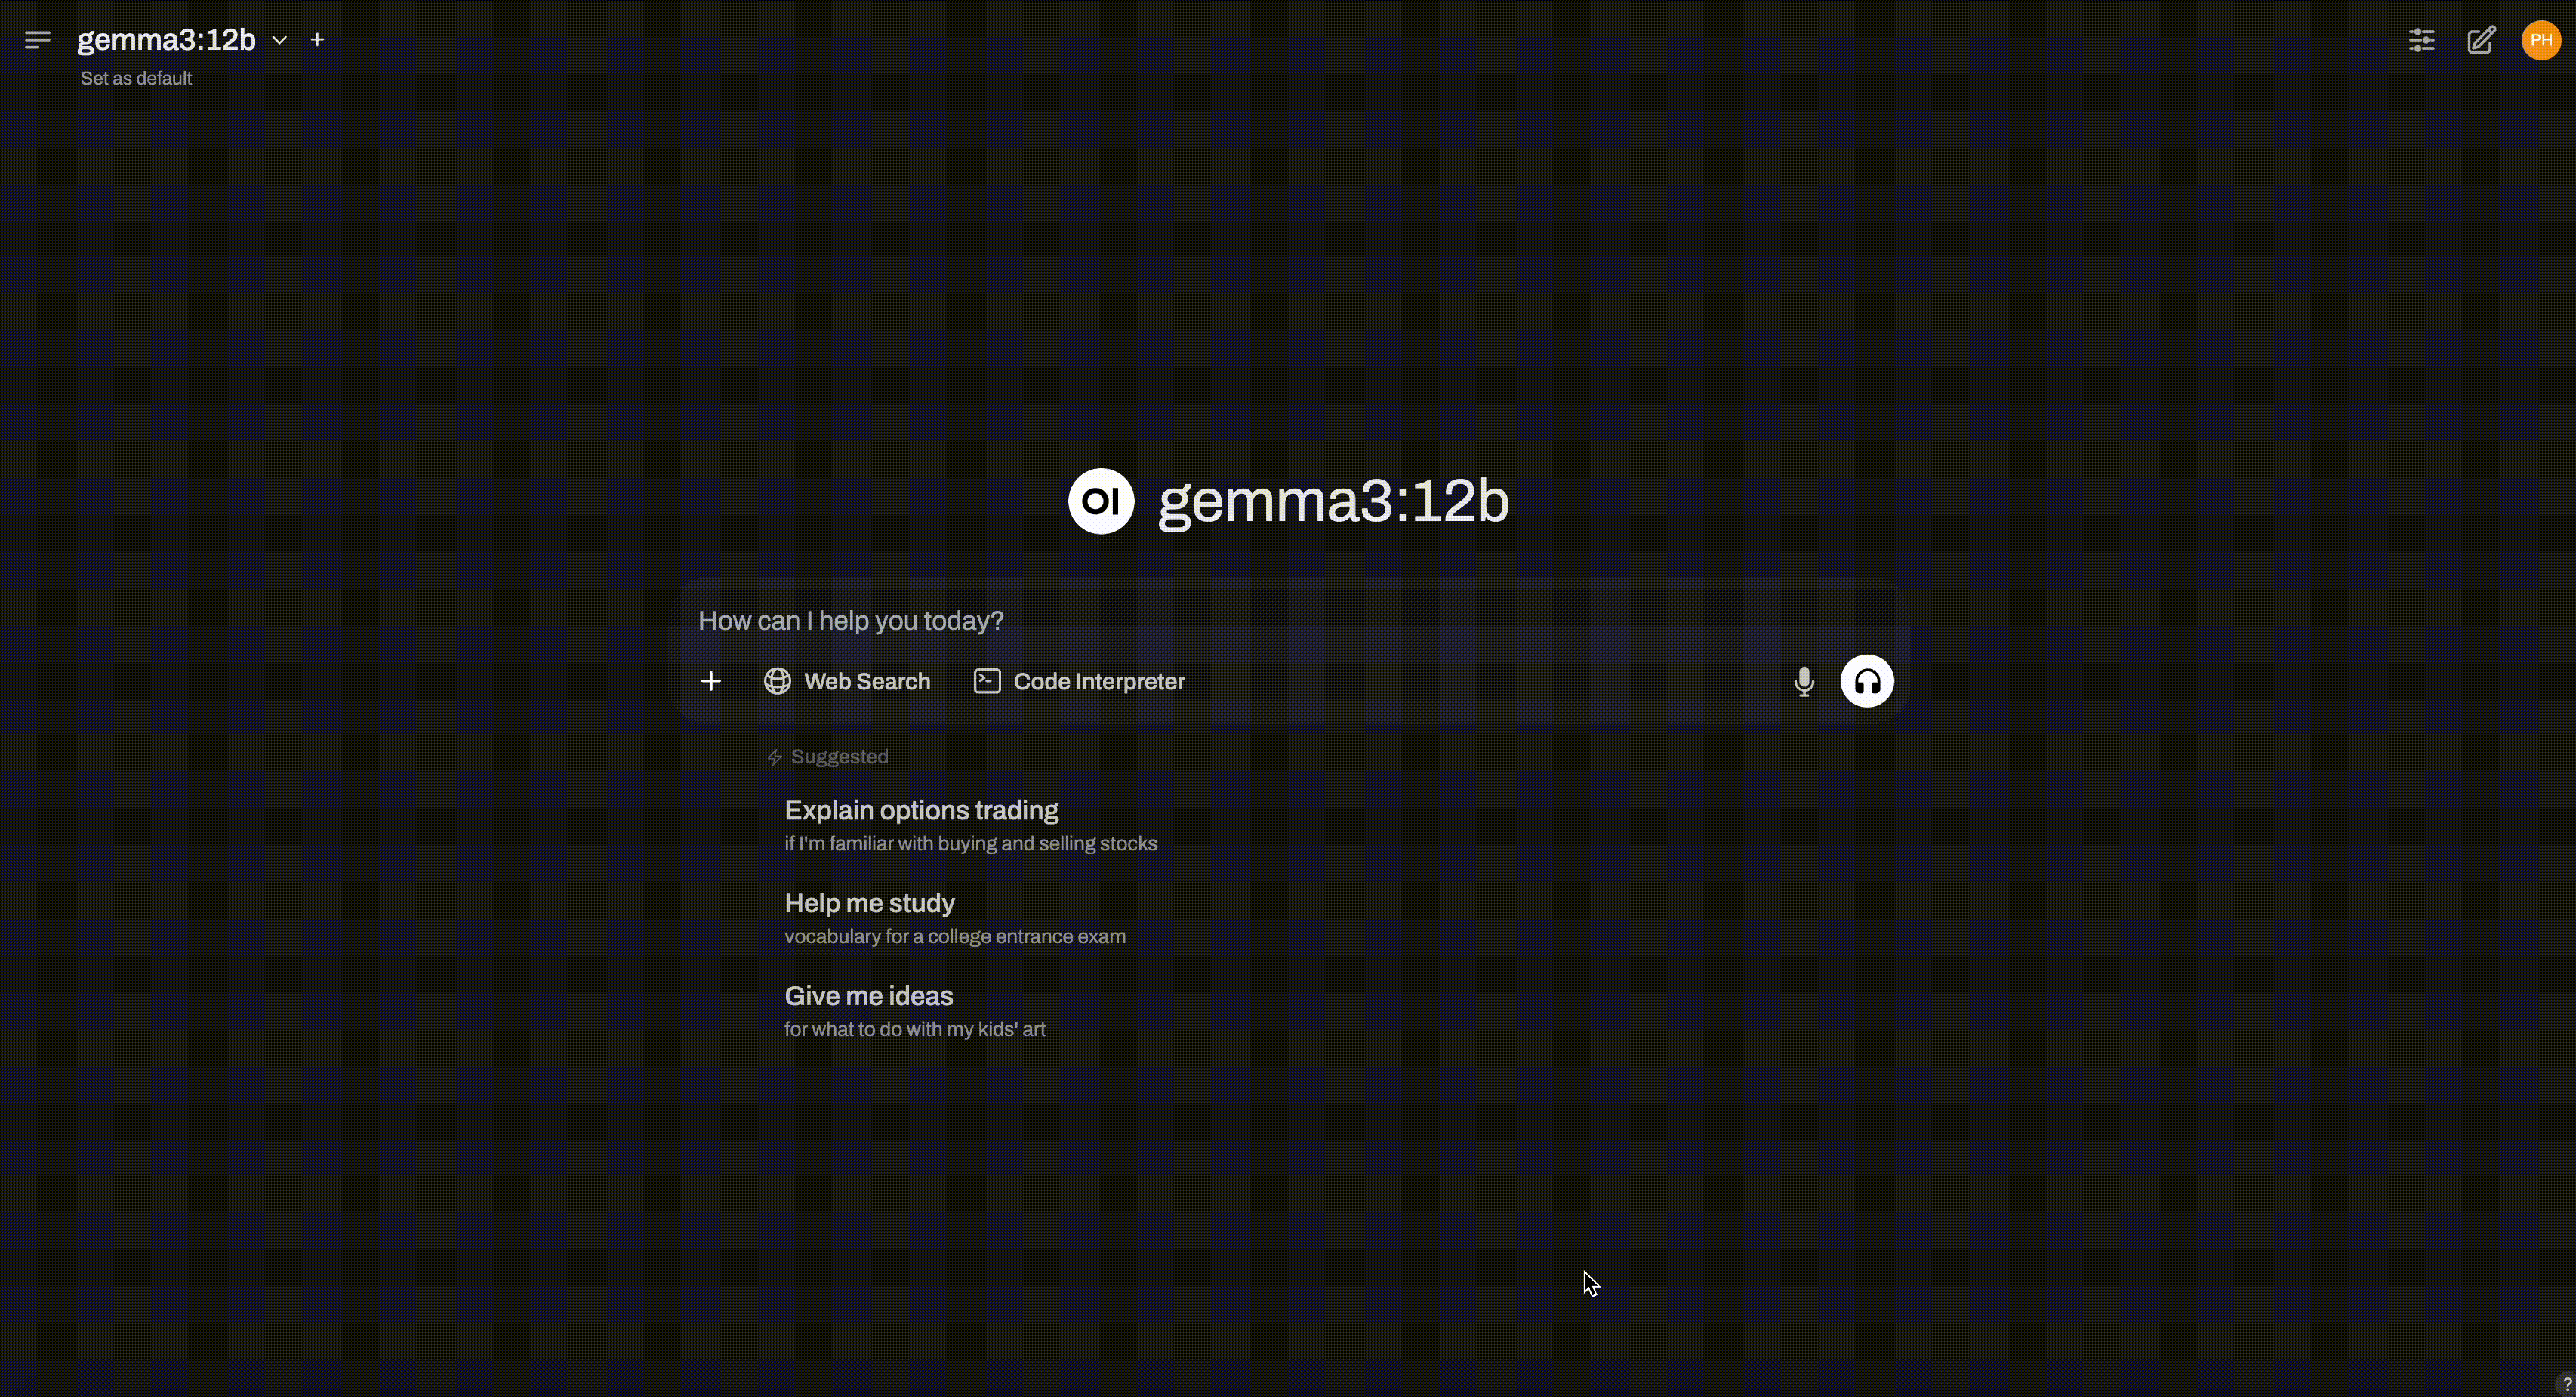Add another model with the plus icon
Image resolution: width=2576 pixels, height=1397 pixels.
pos(317,40)
